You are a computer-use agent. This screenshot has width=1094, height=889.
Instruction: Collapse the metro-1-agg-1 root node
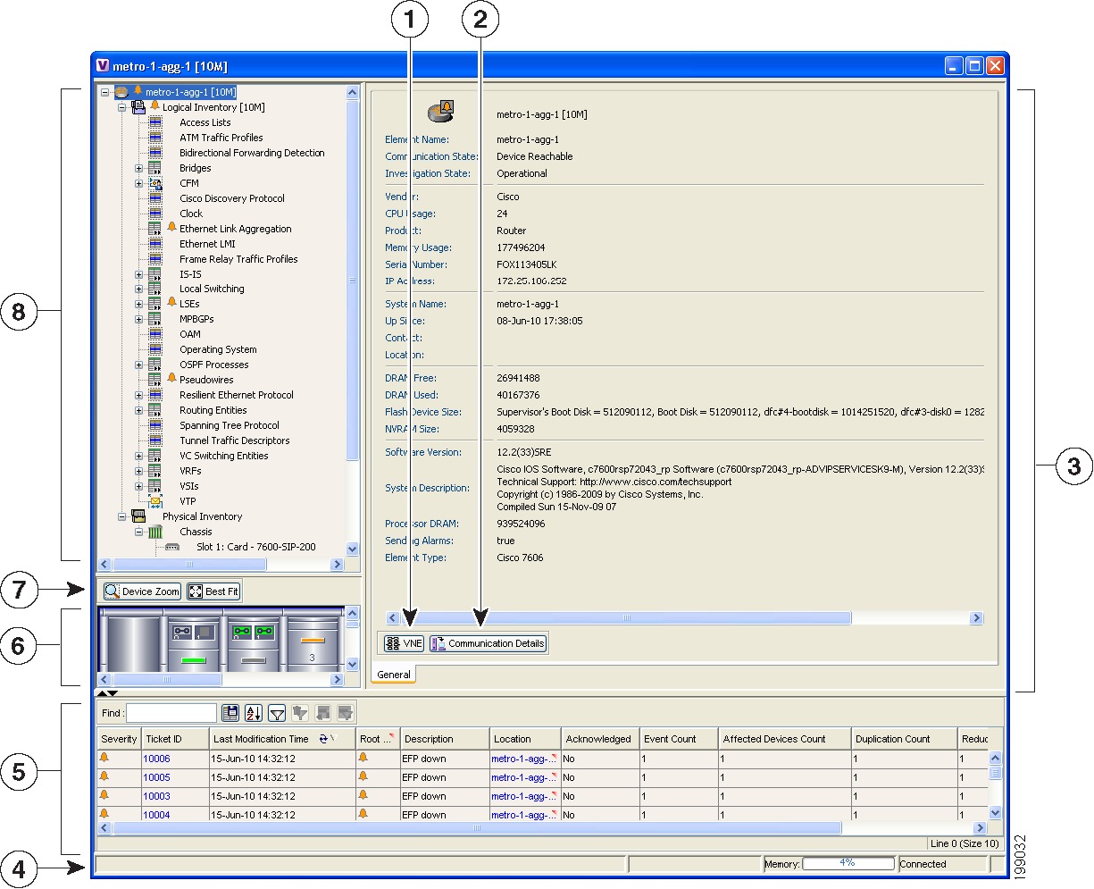(x=105, y=92)
